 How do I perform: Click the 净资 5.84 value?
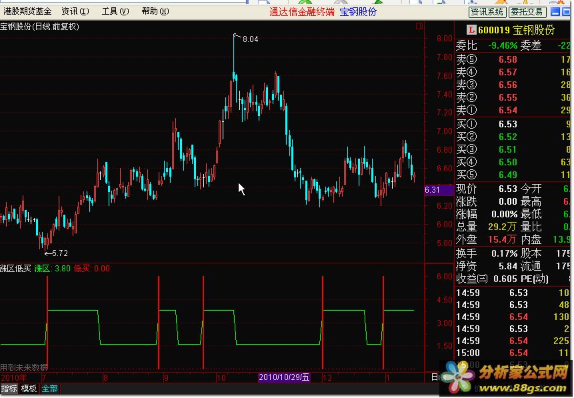pyautogui.click(x=508, y=266)
